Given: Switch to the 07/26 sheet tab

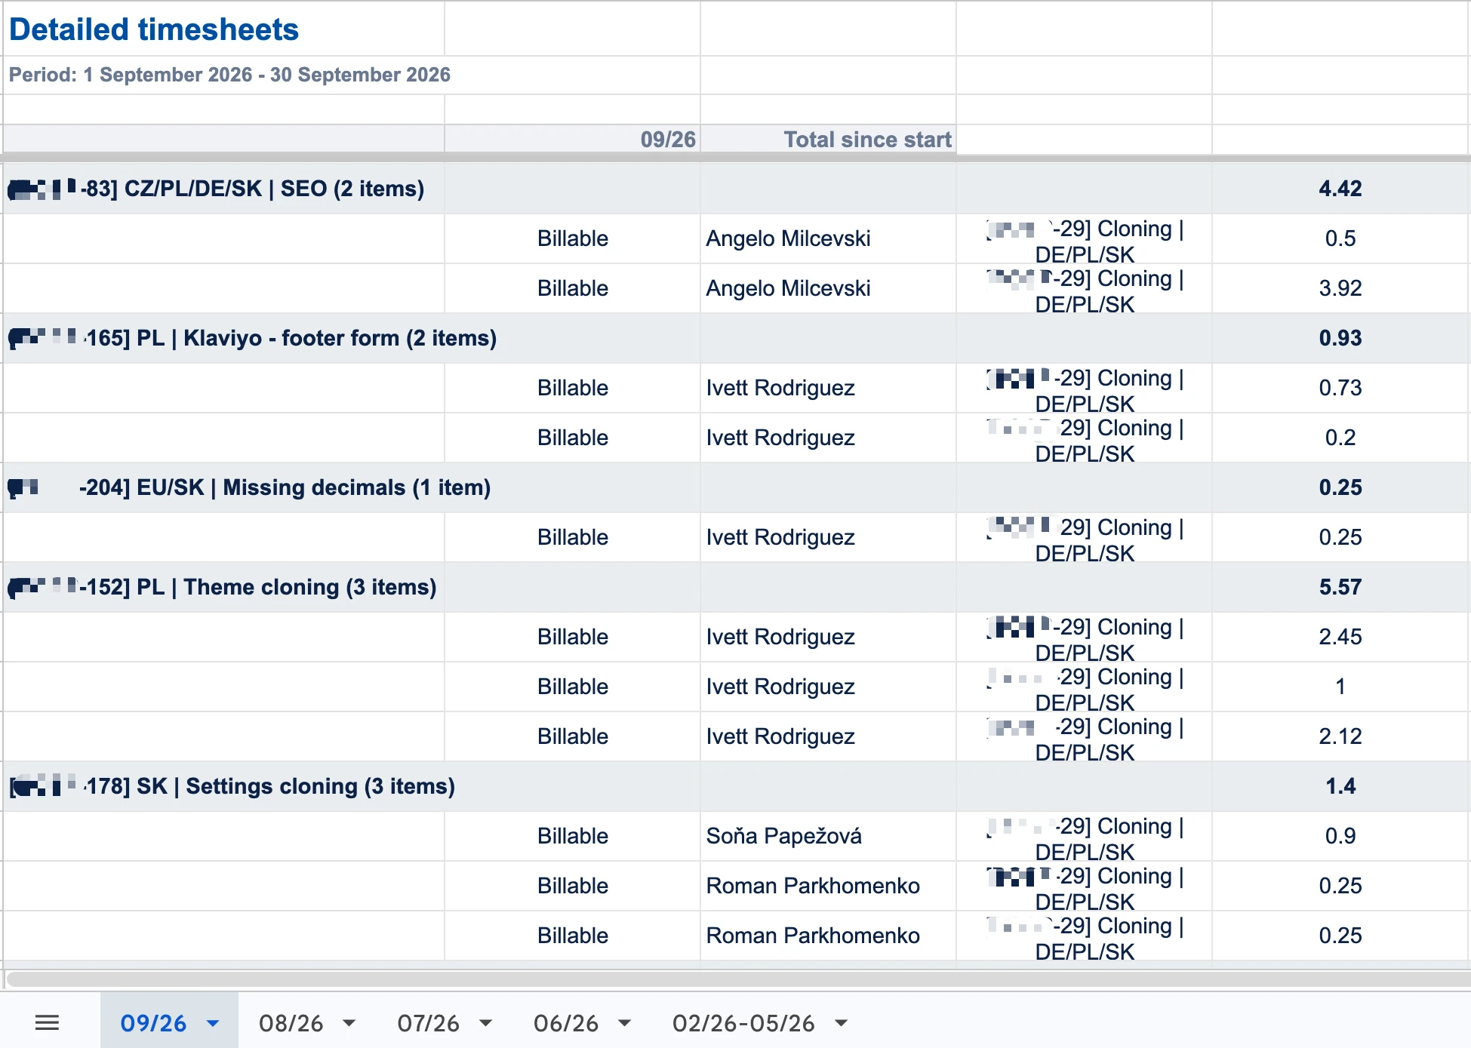Looking at the screenshot, I should pyautogui.click(x=429, y=1023).
